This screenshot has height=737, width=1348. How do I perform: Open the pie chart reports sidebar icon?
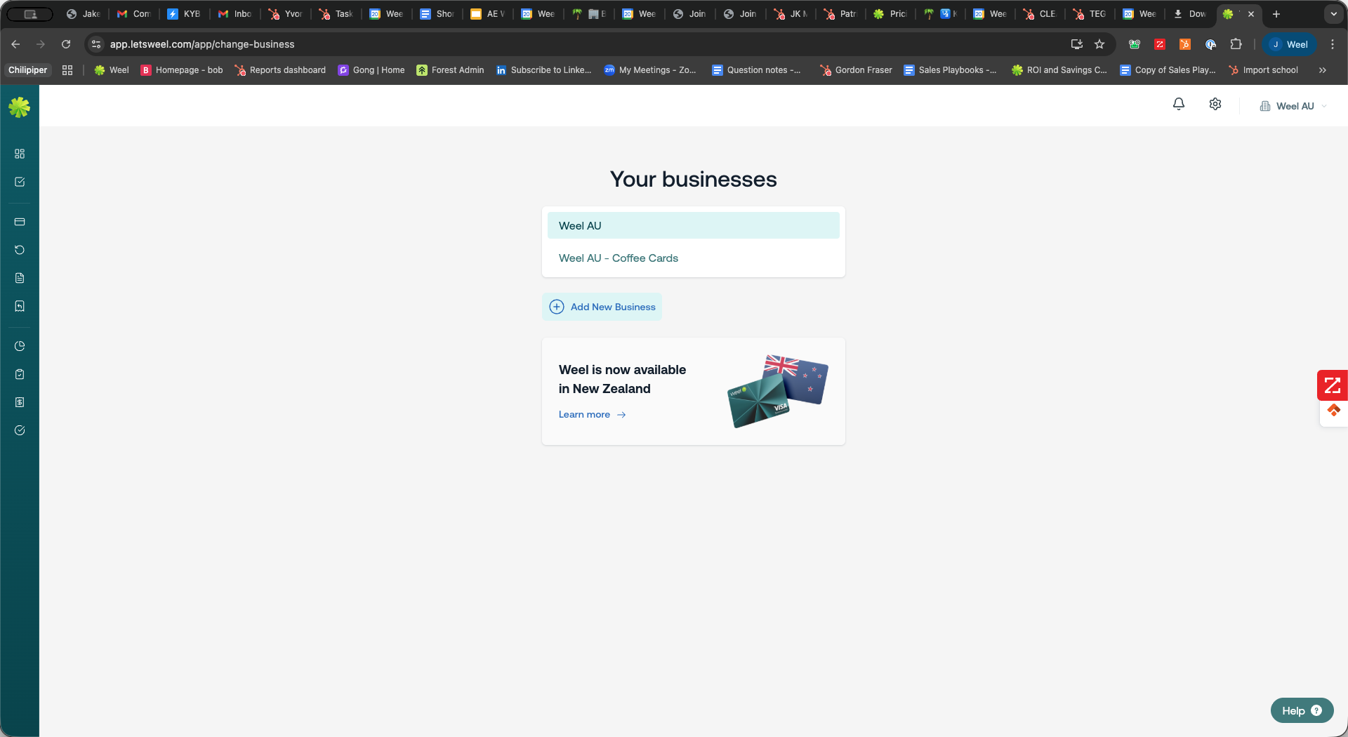click(20, 346)
